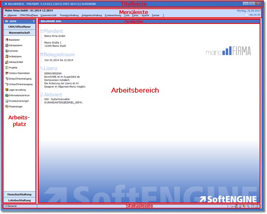Close the HOME sidebar panel

pyautogui.click(x=33, y=21)
